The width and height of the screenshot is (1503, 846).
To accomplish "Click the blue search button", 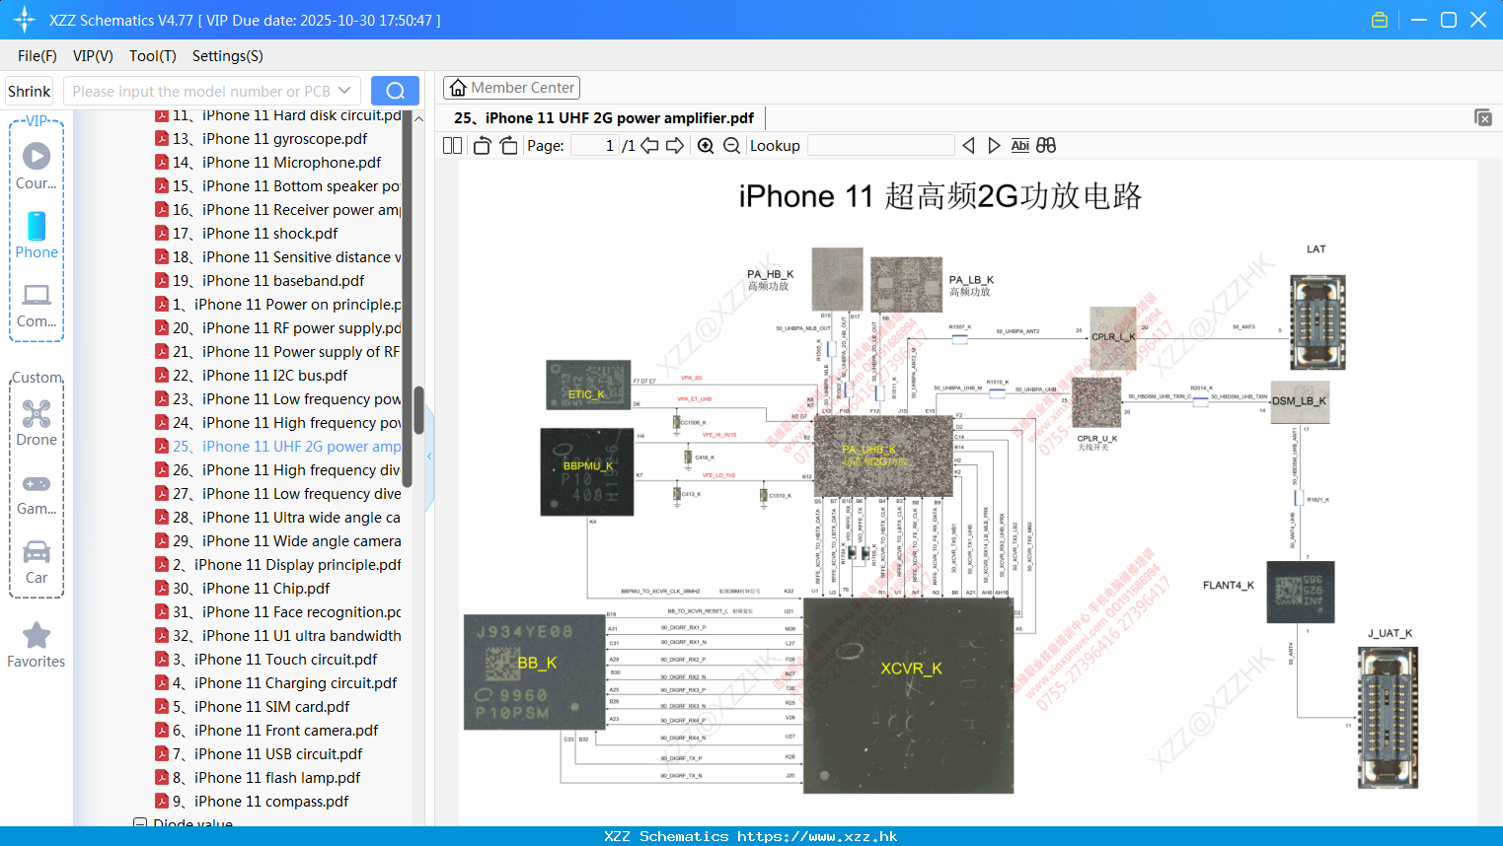I will 395,91.
